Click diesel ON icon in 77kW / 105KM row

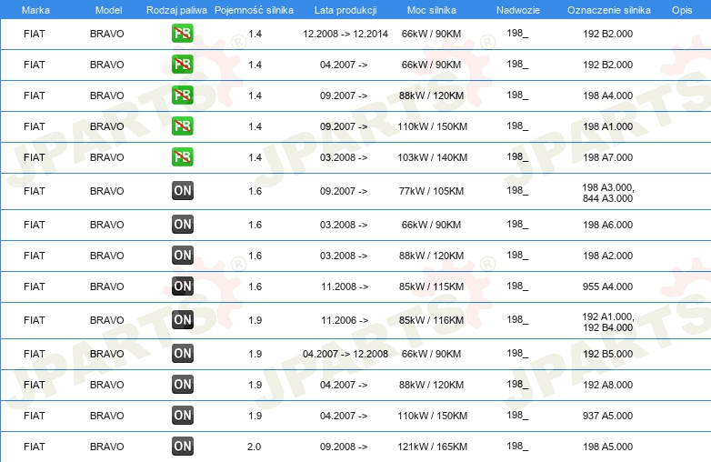click(182, 190)
